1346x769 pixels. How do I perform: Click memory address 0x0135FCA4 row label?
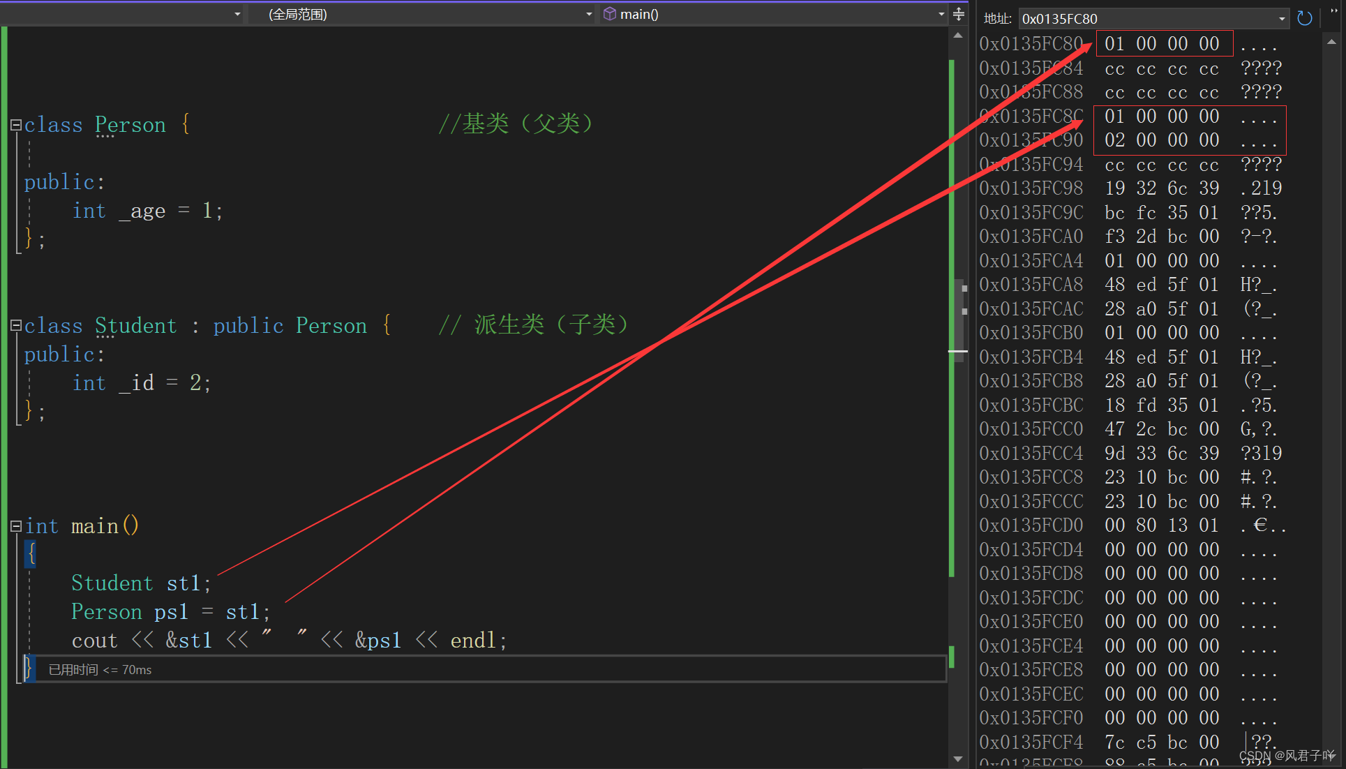click(x=1031, y=261)
